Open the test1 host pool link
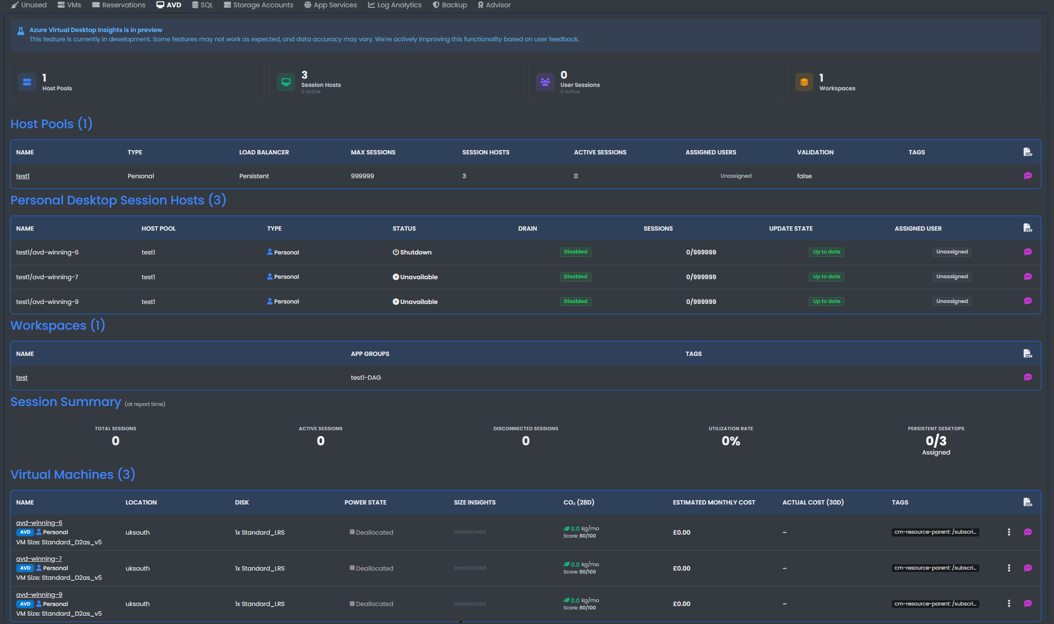The width and height of the screenshot is (1054, 624). [23, 176]
